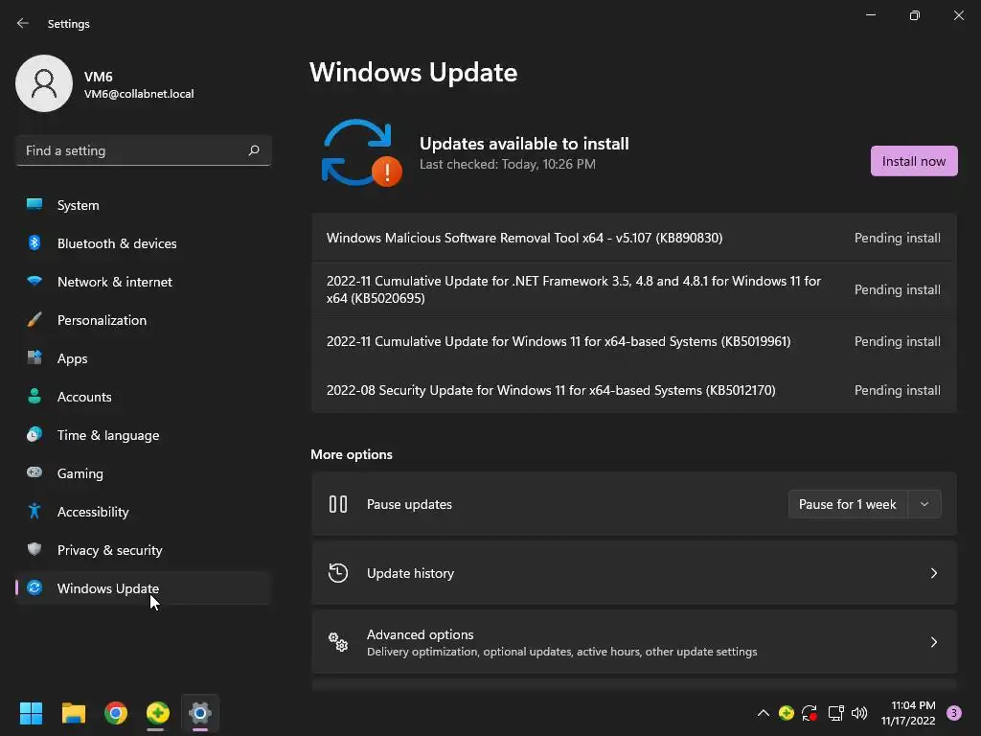
Task: Click the update status sync icon
Action: click(x=361, y=152)
